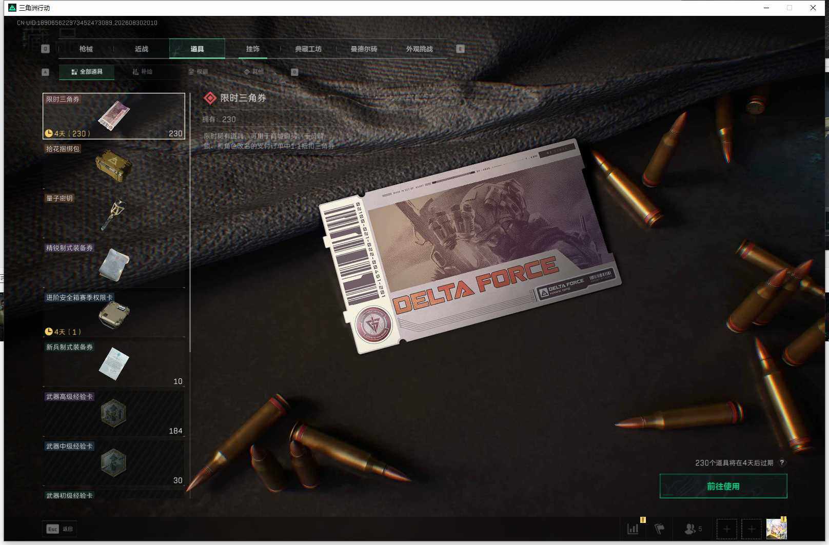829x545 pixels.
Task: Click the Esc 返回 back button
Action: (60, 529)
